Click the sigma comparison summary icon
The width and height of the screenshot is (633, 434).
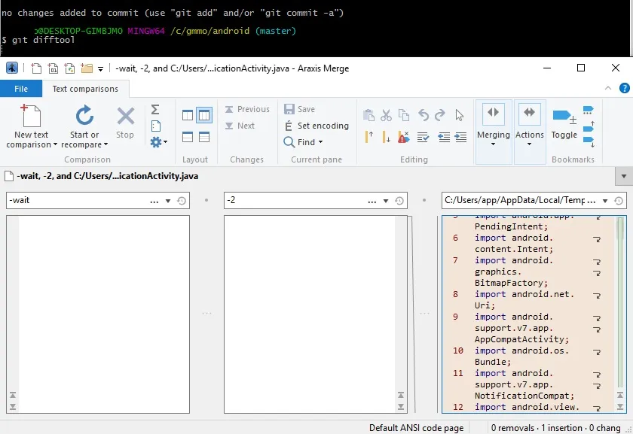(x=155, y=110)
